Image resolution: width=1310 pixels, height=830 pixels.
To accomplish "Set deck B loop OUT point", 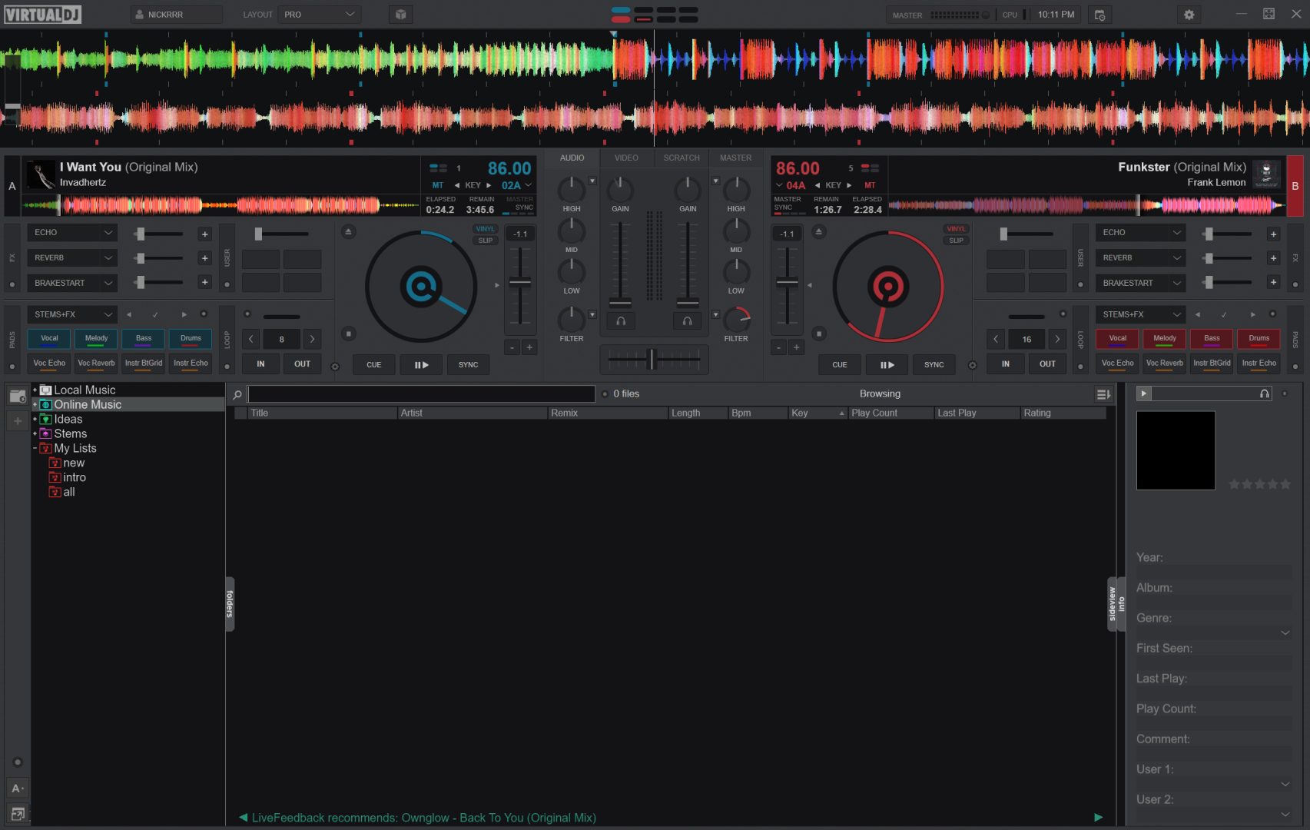I will pos(1047,364).
